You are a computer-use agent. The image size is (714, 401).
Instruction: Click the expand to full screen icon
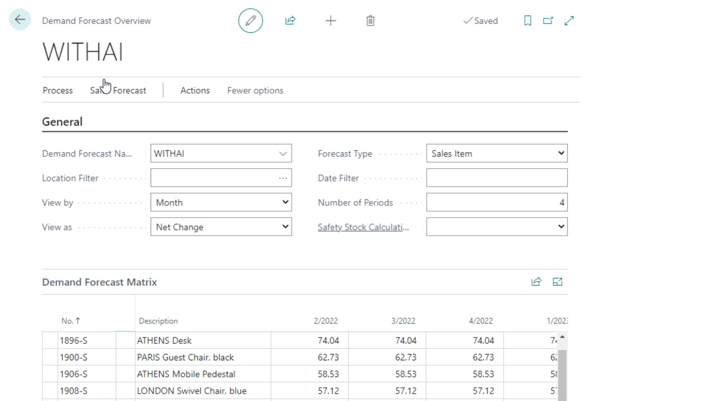(569, 21)
